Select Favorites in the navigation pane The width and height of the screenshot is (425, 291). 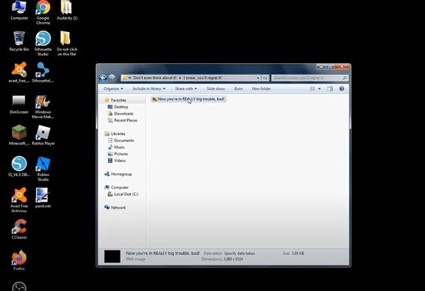(x=118, y=100)
